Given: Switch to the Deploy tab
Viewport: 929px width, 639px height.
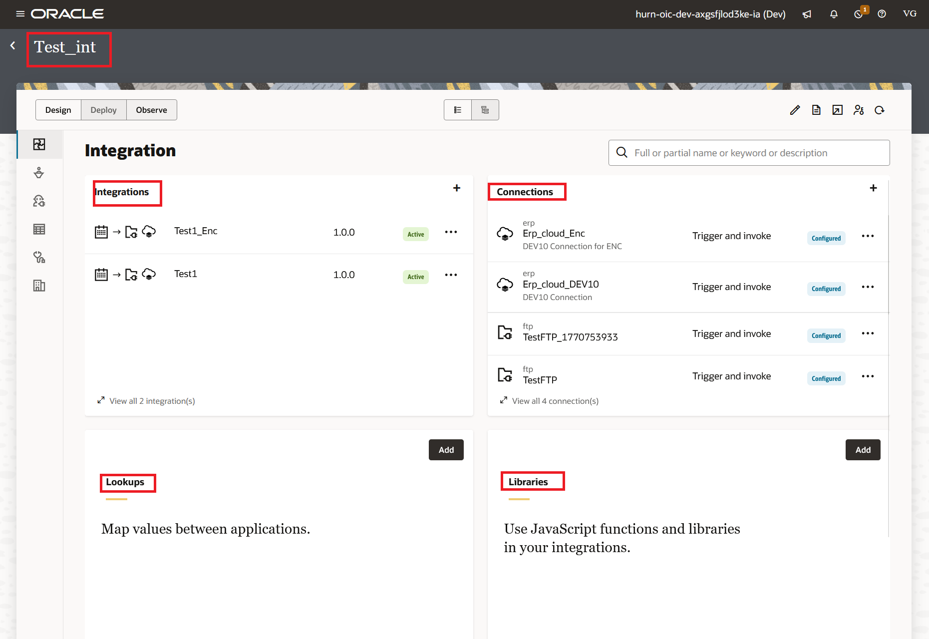Looking at the screenshot, I should tap(103, 110).
